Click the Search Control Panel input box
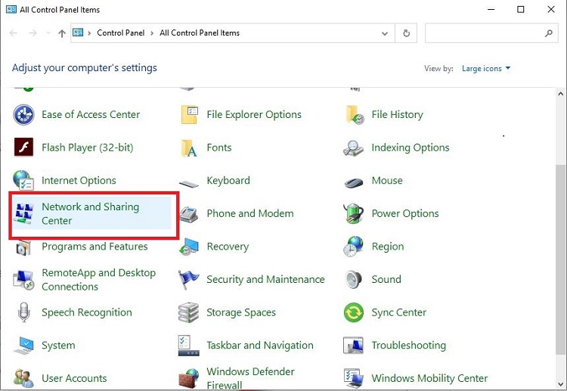 (x=491, y=33)
